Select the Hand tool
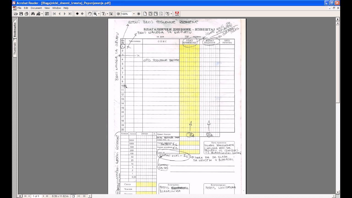This screenshot has height=198, width=352. [90, 14]
